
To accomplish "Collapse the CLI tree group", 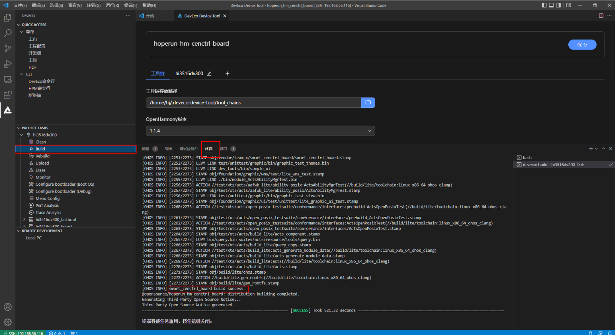I will (22, 74).
